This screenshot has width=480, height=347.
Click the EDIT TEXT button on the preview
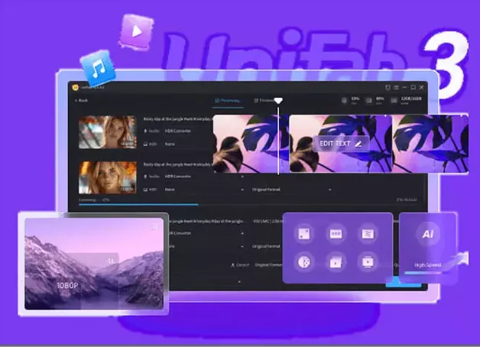click(x=341, y=144)
